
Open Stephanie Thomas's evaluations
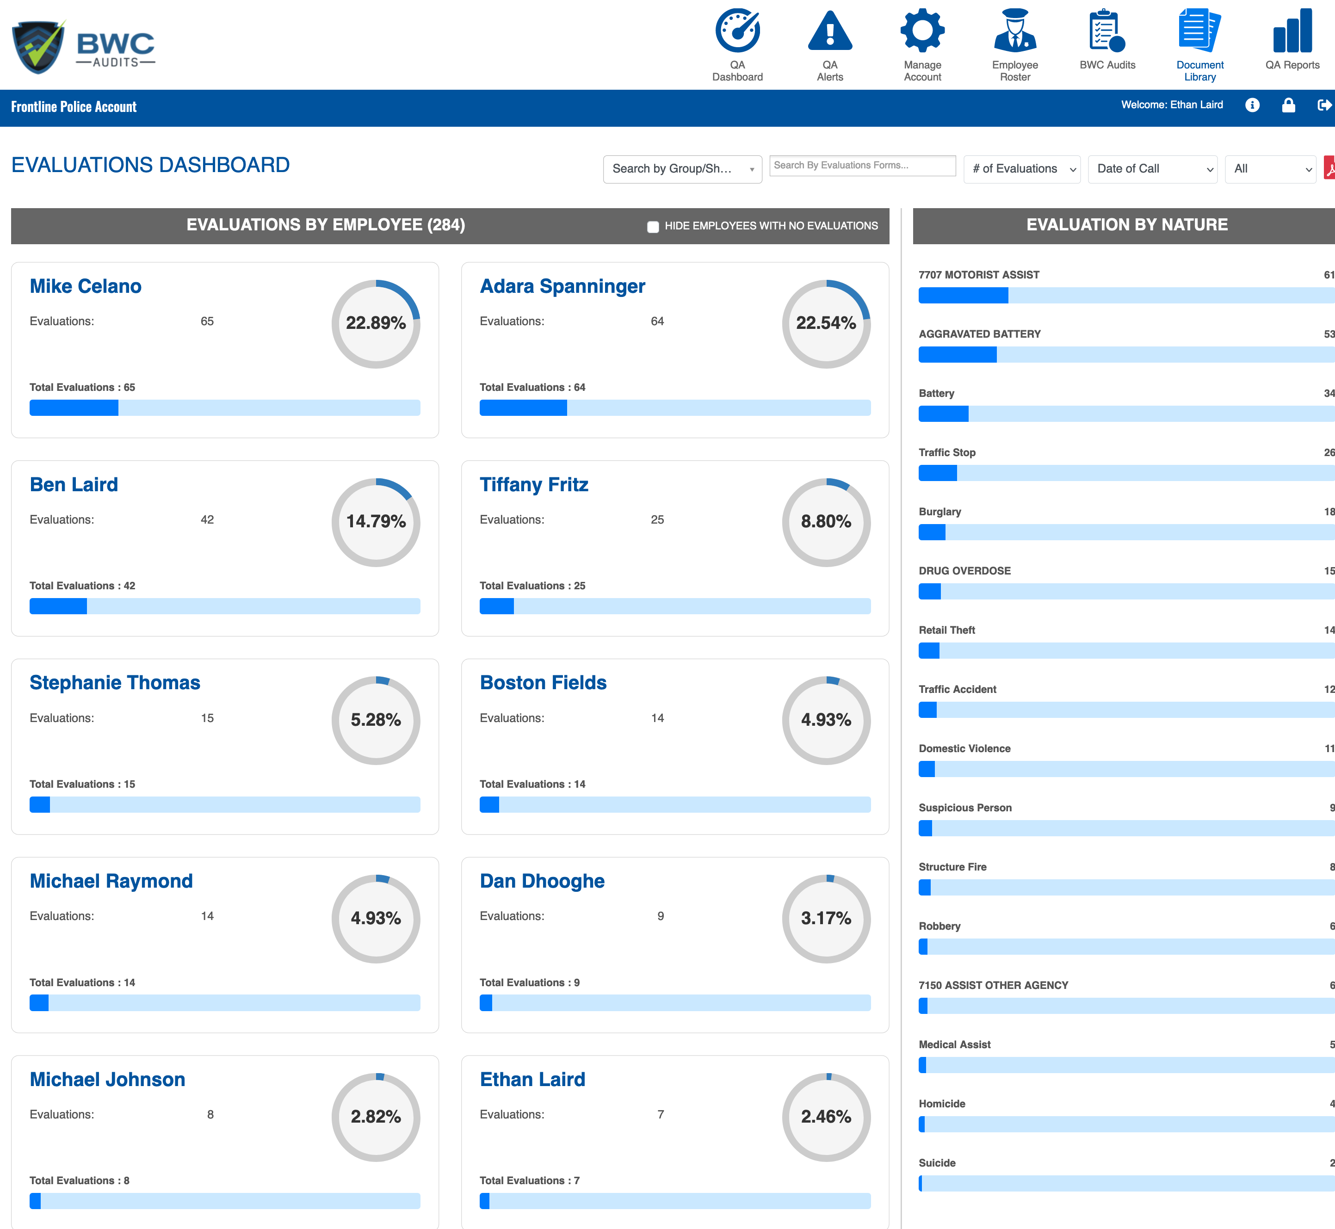click(114, 682)
